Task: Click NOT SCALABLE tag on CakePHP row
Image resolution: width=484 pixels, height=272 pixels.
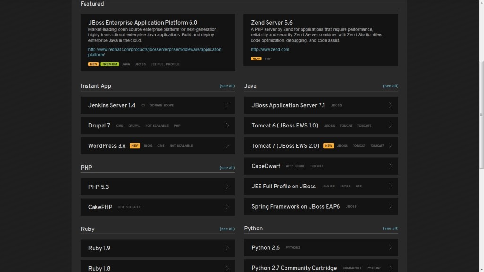Action: click(x=130, y=207)
